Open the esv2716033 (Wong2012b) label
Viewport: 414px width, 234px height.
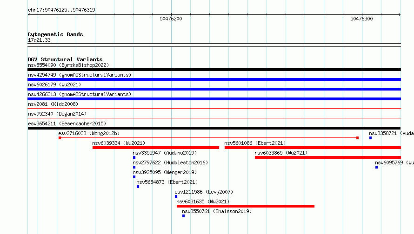[89, 133]
